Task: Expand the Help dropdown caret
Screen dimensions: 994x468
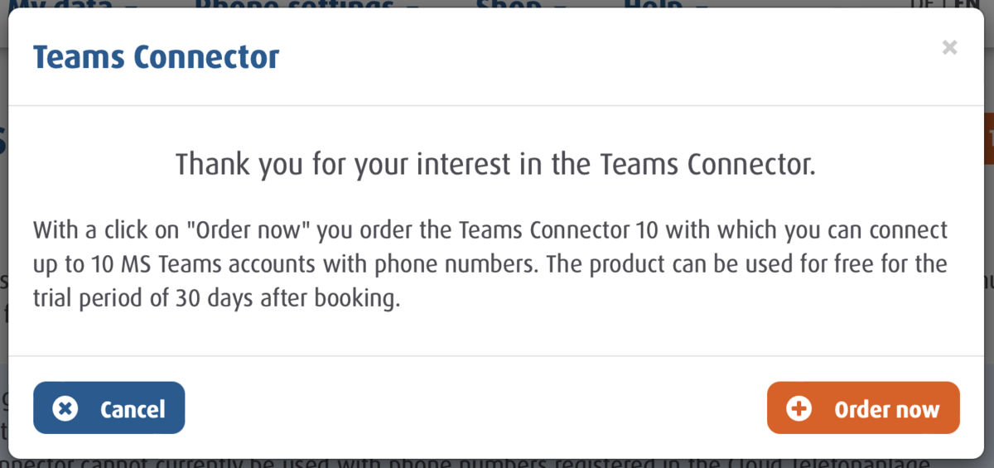Action: (702, 4)
